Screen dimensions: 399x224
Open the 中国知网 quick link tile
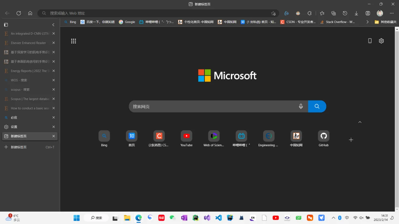click(x=296, y=139)
